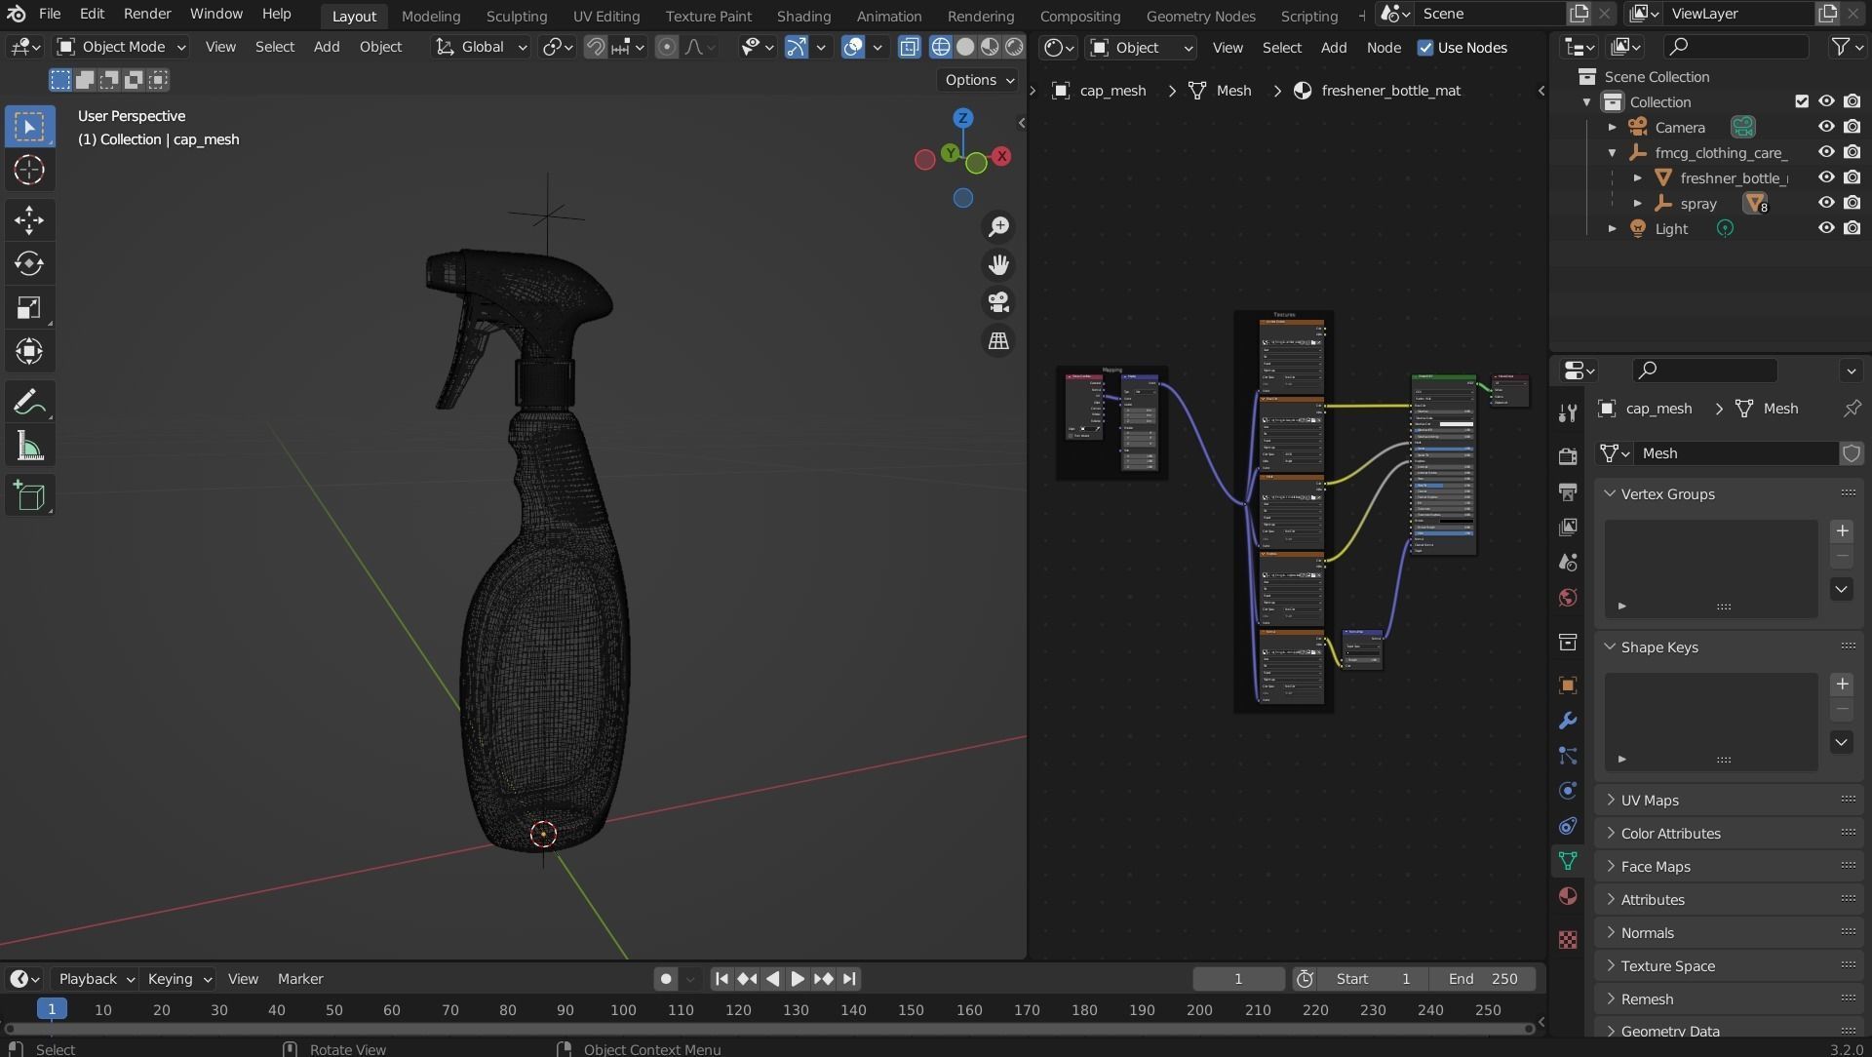Open World properties tab icon
This screenshot has width=1872, height=1057.
point(1568,597)
